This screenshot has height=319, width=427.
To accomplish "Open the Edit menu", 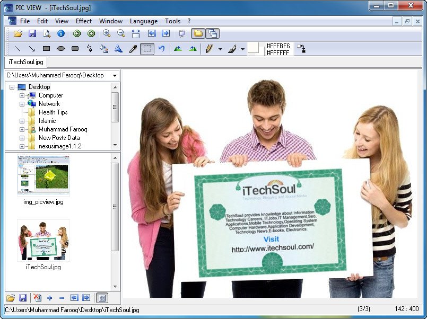I will (42, 21).
